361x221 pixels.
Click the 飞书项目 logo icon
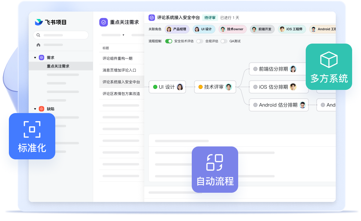[39, 22]
